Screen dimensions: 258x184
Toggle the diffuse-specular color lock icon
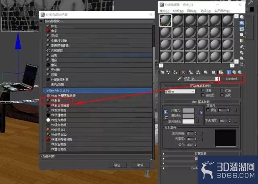point(166,118)
